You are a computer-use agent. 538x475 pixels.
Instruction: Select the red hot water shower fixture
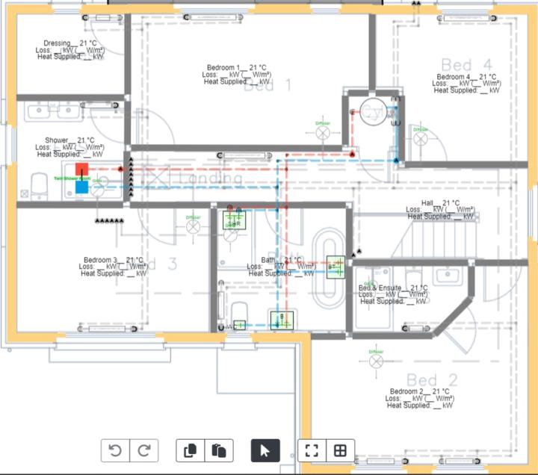[x=81, y=169]
